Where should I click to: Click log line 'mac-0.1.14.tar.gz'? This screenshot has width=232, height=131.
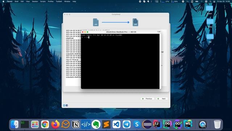(72, 60)
